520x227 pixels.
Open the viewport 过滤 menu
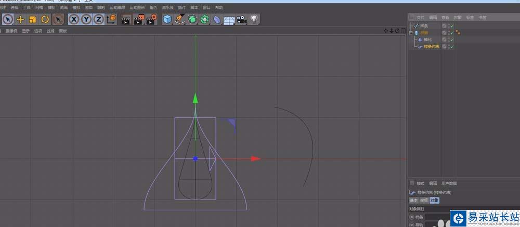click(50, 31)
